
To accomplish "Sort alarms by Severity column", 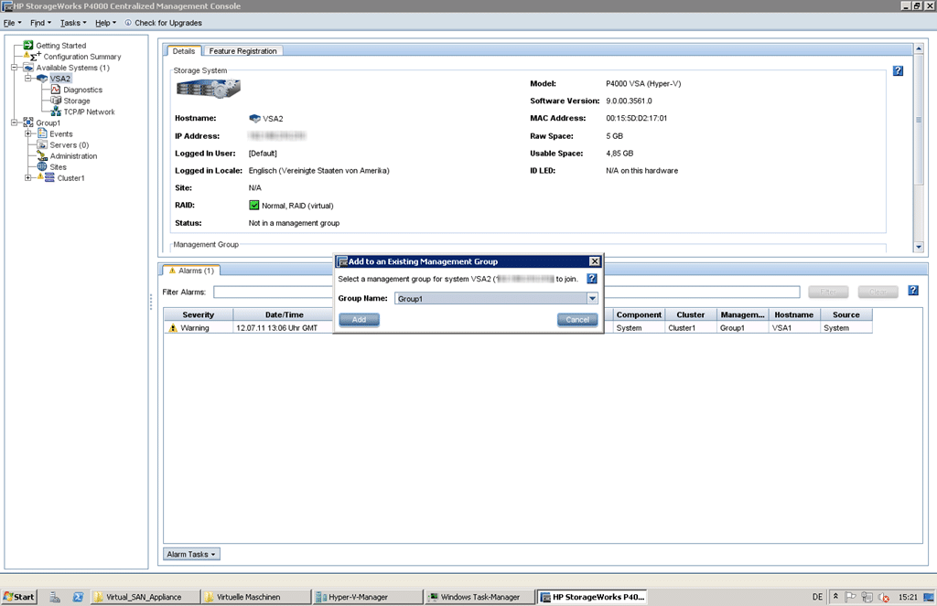I will coord(199,314).
